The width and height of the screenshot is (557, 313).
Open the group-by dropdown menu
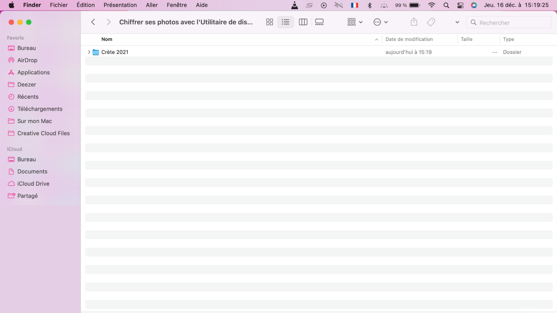(355, 22)
